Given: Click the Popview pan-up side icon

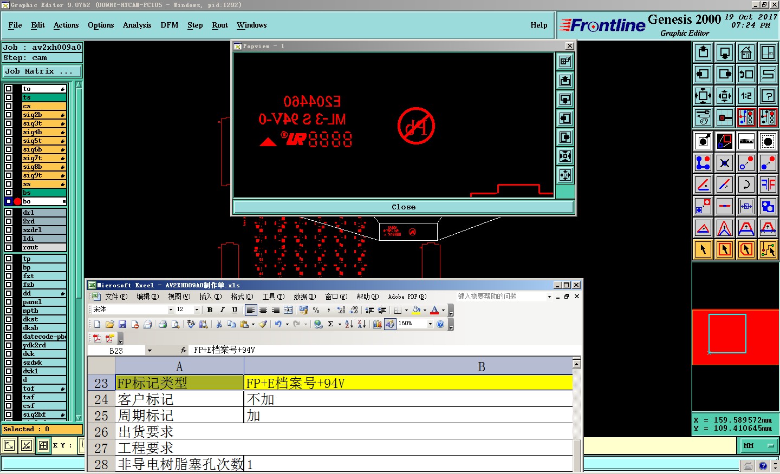Looking at the screenshot, I should pyautogui.click(x=565, y=81).
